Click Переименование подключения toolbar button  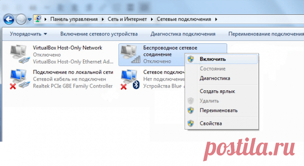(266, 34)
